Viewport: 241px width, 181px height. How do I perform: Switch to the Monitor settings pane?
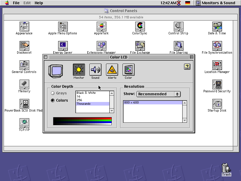pos(79,70)
